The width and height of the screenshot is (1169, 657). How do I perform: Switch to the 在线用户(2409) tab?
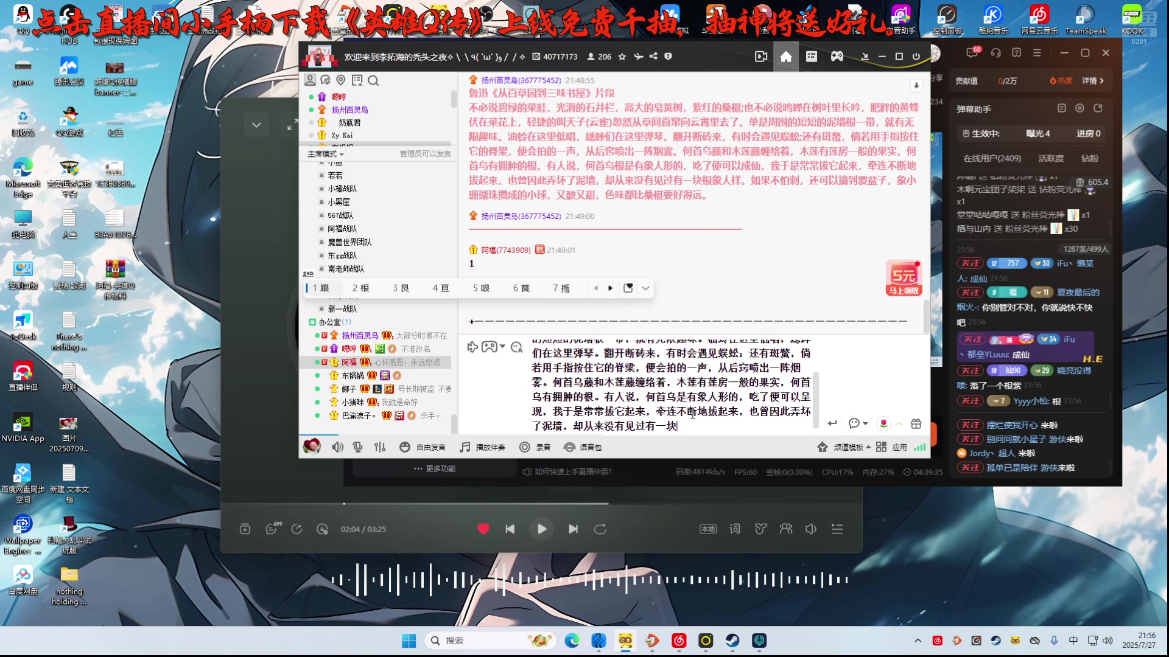pos(992,158)
